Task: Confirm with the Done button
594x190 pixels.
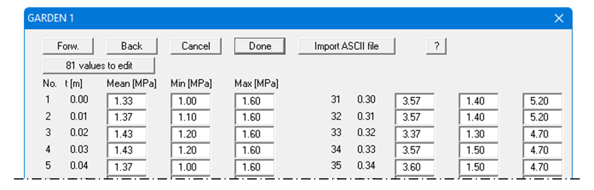Action: 260,46
